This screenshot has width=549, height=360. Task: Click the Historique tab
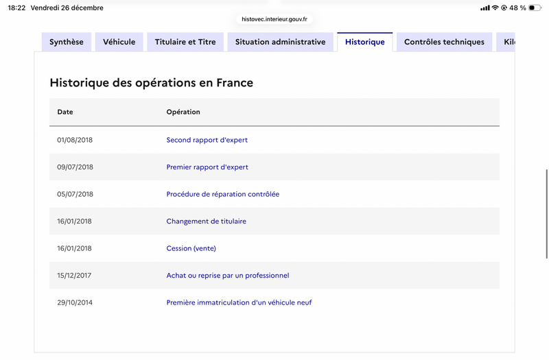tap(365, 42)
